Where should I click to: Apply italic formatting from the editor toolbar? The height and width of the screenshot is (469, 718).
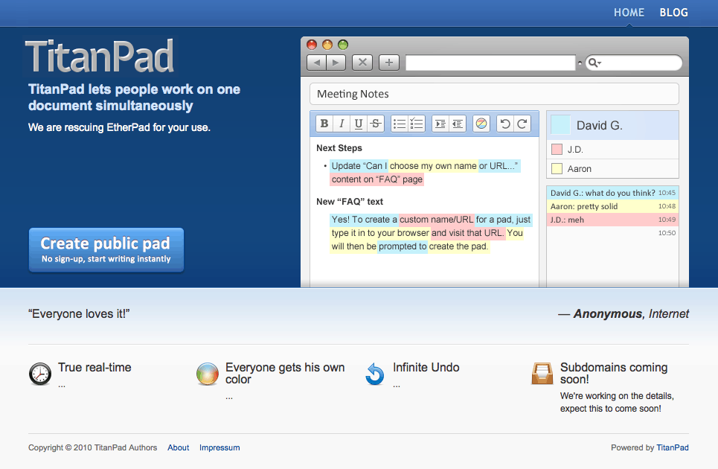pyautogui.click(x=342, y=124)
